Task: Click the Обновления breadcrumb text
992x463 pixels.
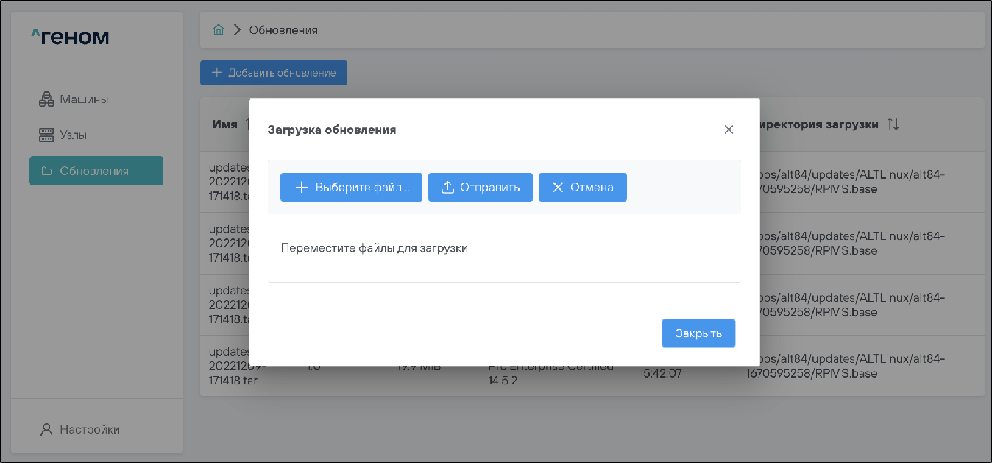Action: click(x=283, y=30)
